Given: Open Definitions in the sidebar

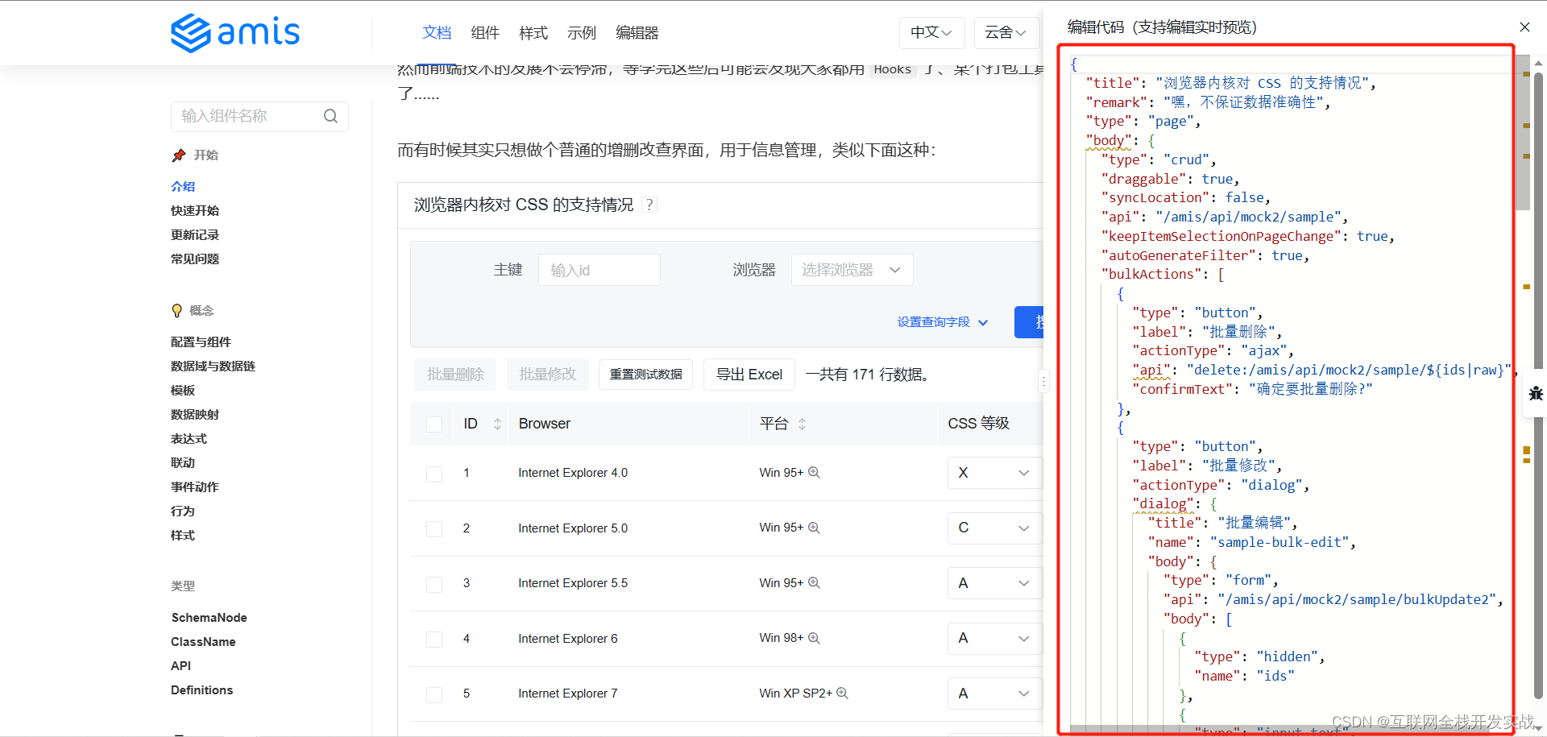Looking at the screenshot, I should click(201, 690).
